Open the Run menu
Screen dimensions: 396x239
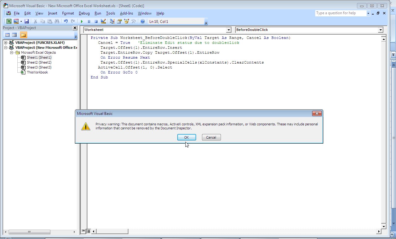coord(98,13)
